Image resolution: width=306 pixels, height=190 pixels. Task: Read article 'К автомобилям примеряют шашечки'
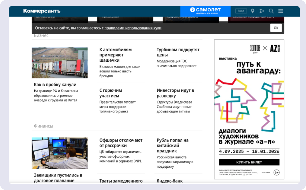pyautogui.click(x=116, y=55)
